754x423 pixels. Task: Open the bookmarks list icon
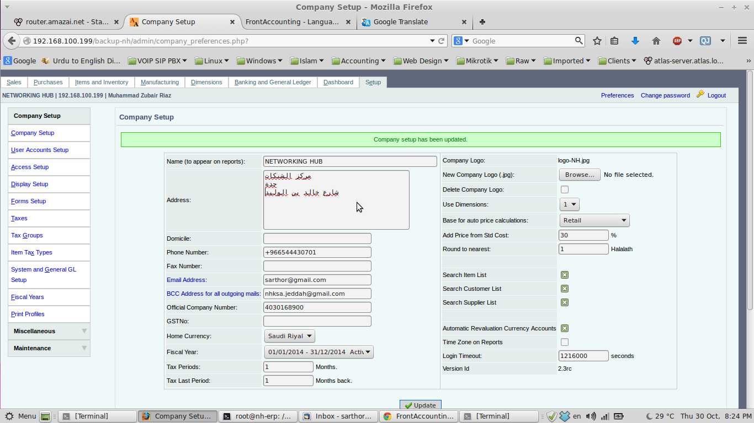point(614,41)
